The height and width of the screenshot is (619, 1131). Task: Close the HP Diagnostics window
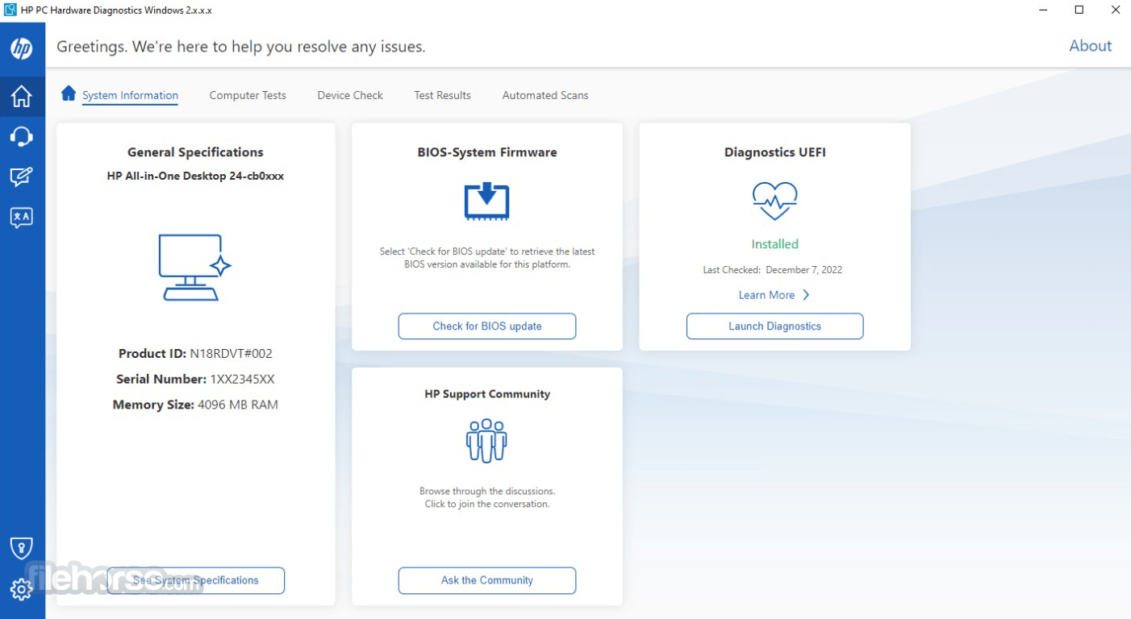(1114, 10)
